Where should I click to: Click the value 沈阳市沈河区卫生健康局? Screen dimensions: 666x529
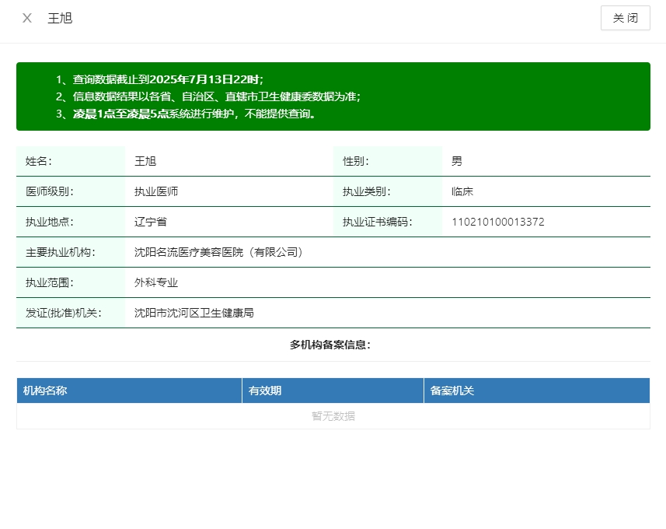(x=194, y=313)
